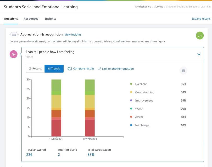Click the Excellent legend green dot
Screen dimensions: 212x167
click(131, 84)
